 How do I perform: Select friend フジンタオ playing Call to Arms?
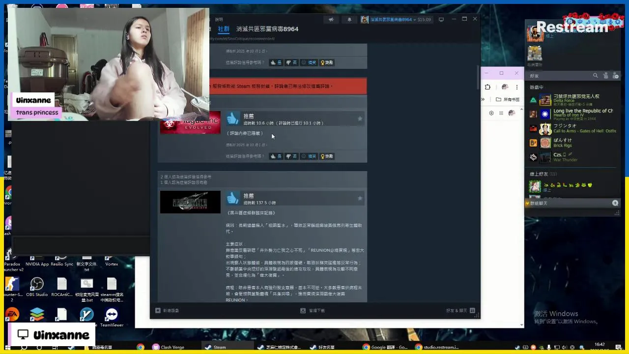572,129
